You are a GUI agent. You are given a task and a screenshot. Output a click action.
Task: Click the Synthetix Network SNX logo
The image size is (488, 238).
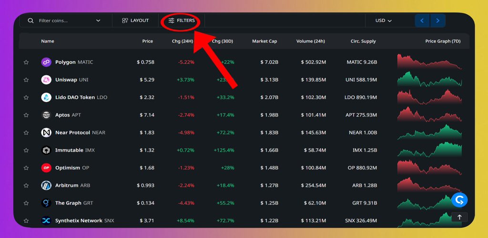46,220
